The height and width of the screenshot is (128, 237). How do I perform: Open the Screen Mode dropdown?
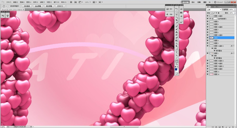(x=101, y=2)
